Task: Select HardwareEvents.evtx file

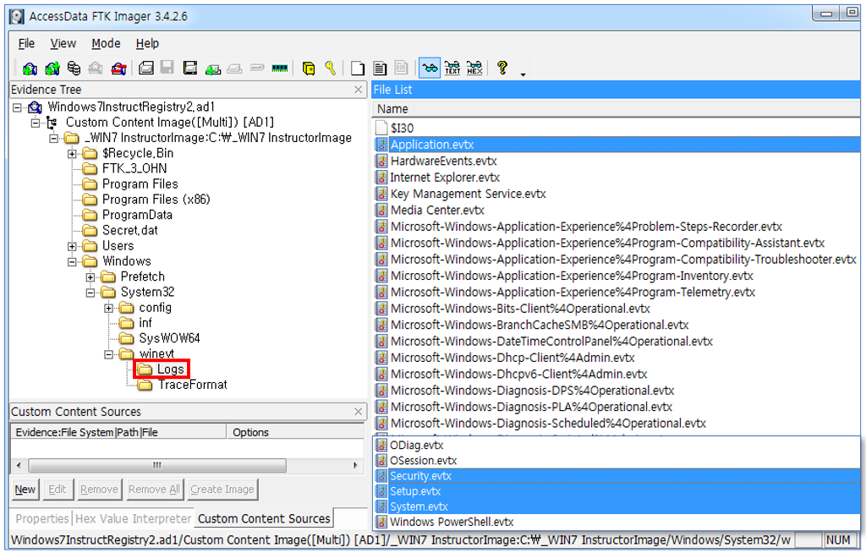Action: pyautogui.click(x=443, y=162)
